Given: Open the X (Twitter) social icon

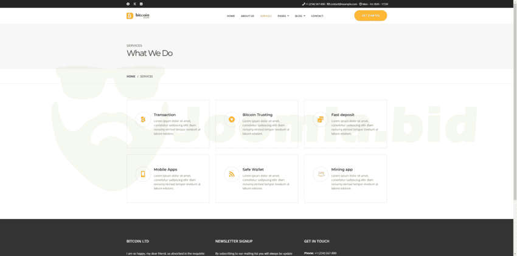Looking at the screenshot, I should pos(134,4).
